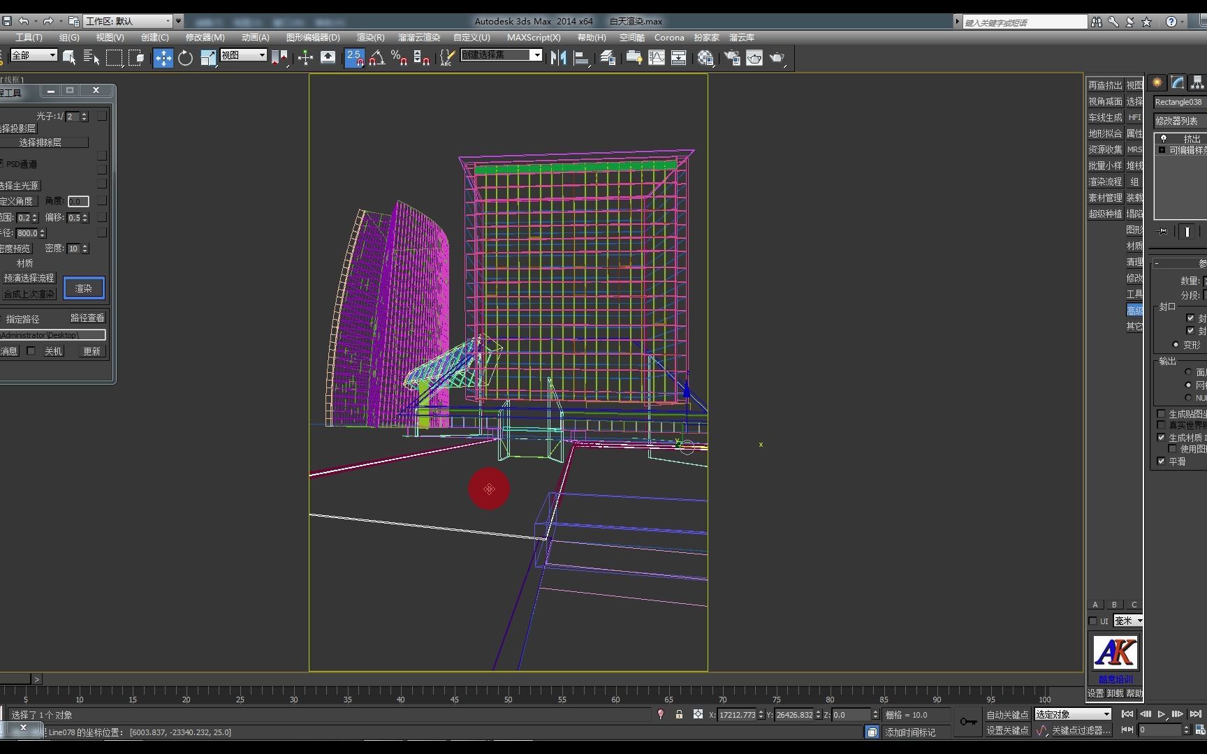Toggle rectangular selection region tool
The height and width of the screenshot is (754, 1207).
(x=114, y=58)
